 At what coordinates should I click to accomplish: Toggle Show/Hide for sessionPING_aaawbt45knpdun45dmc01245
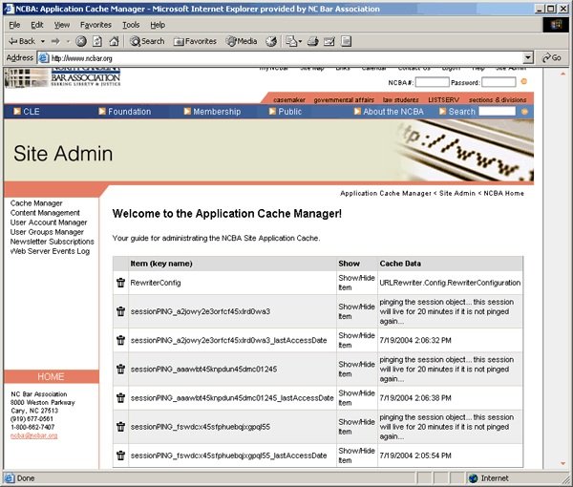point(356,369)
